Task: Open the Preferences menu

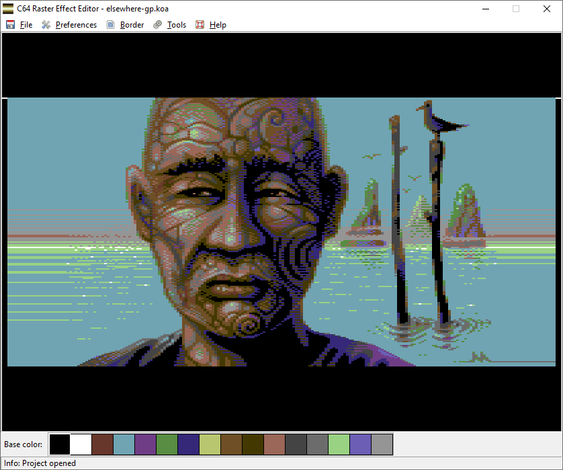Action: coord(76,25)
